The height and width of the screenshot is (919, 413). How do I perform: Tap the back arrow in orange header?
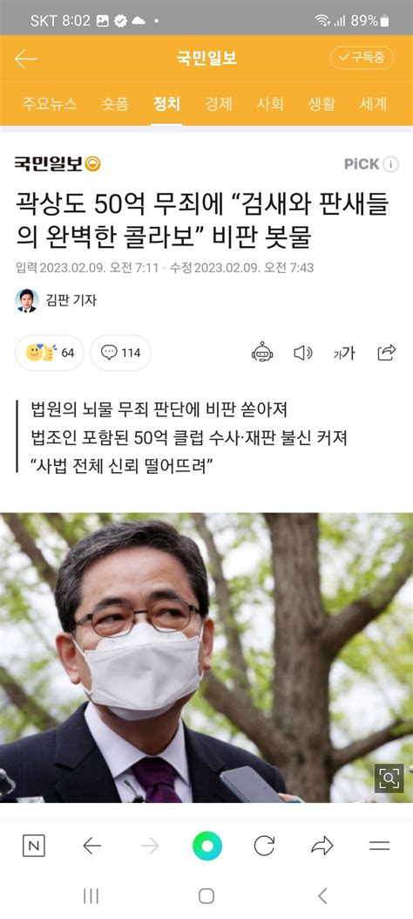click(26, 58)
